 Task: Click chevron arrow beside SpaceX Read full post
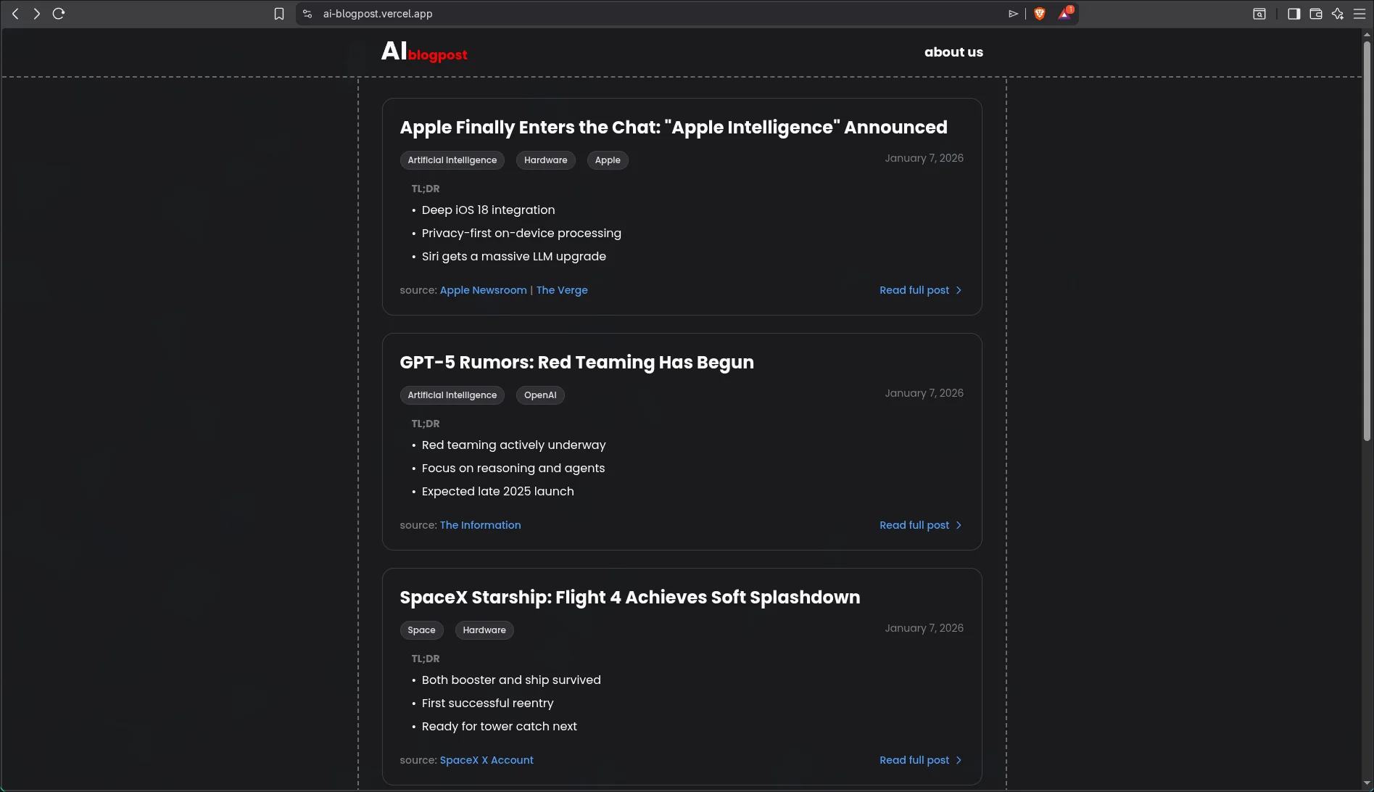click(x=959, y=760)
